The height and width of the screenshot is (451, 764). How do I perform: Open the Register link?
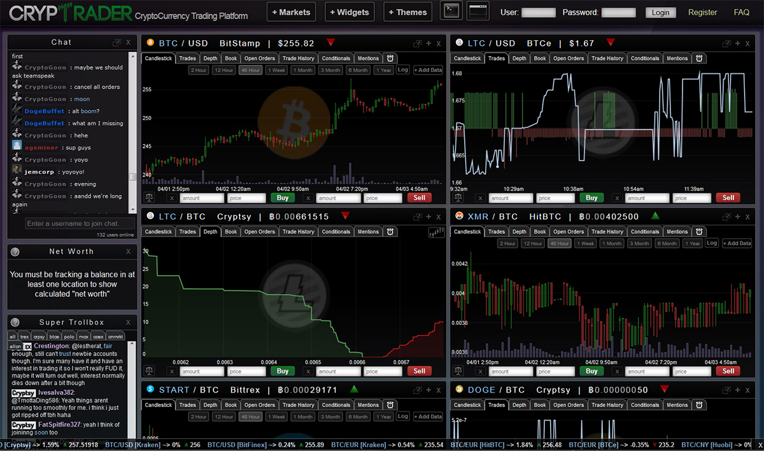703,12
